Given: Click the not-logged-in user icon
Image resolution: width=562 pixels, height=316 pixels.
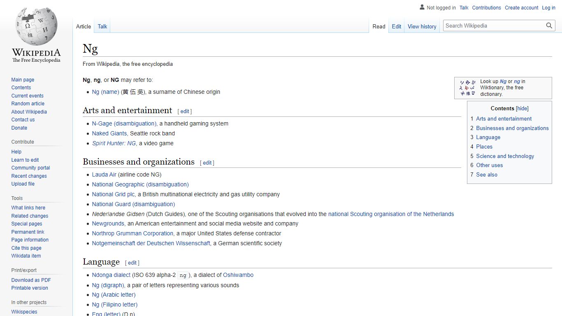Looking at the screenshot, I should pyautogui.click(x=422, y=7).
